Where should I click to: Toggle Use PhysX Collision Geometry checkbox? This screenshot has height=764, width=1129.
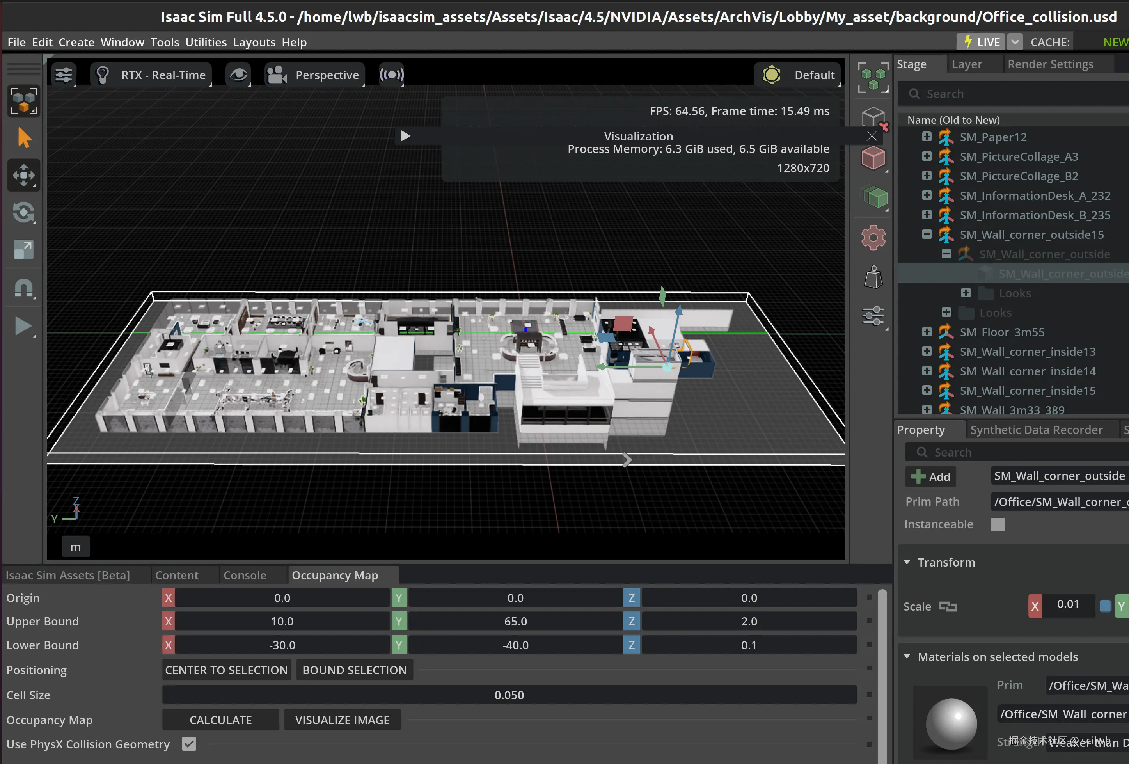[x=189, y=744]
